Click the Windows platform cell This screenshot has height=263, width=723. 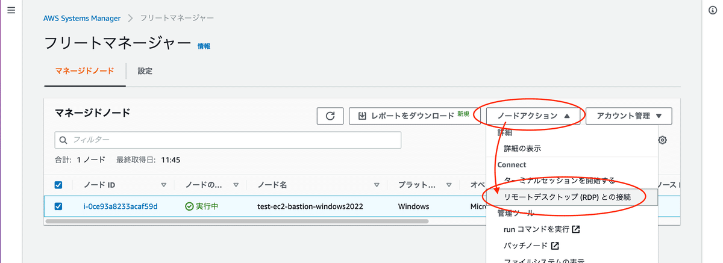[413, 206]
